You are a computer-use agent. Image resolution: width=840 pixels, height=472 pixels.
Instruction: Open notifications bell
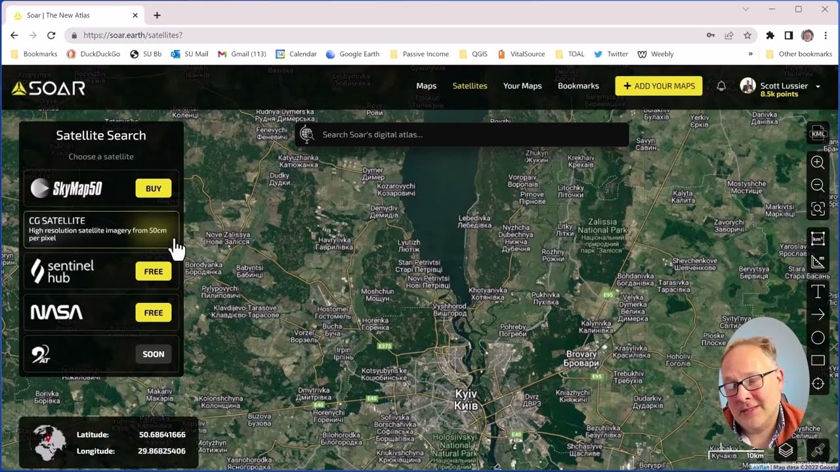(721, 86)
